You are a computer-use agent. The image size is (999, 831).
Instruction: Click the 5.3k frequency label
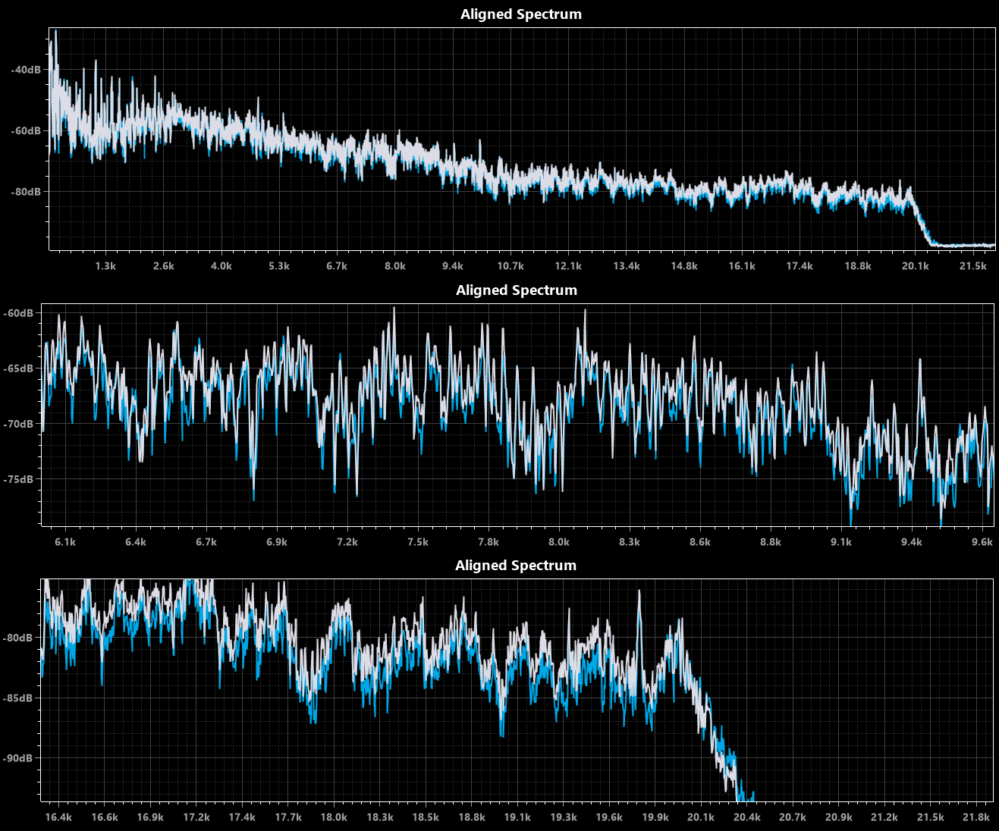pos(279,266)
